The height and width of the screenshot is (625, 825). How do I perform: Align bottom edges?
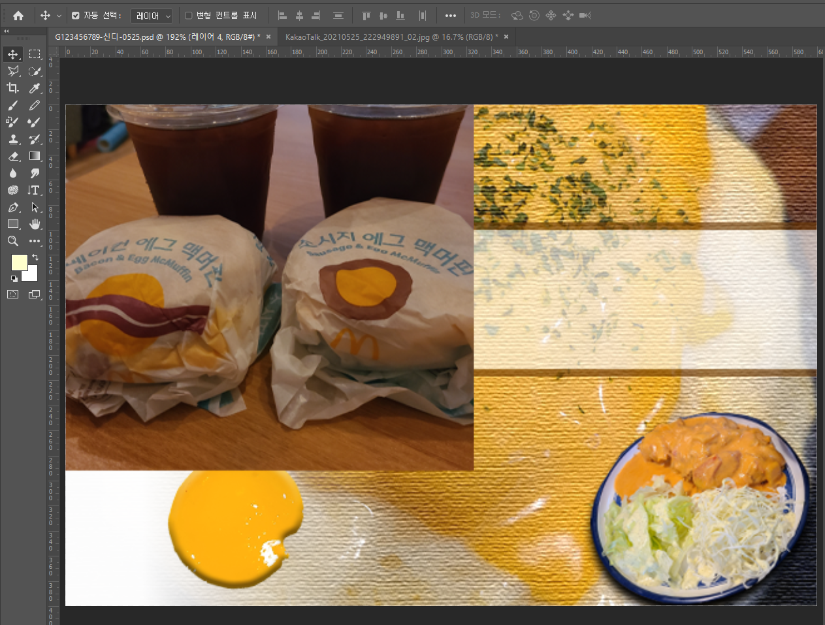click(x=400, y=15)
